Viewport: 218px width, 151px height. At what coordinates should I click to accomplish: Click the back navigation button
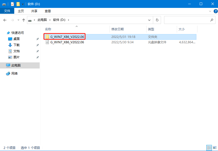[5, 20]
